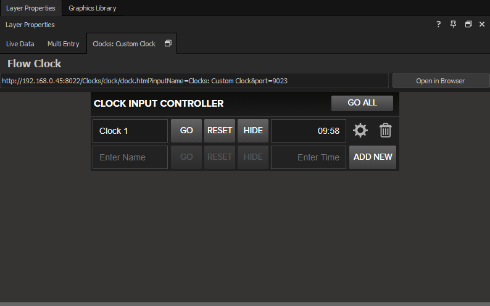Float the Layer Properties panel window
490x306 pixels.
[468, 24]
